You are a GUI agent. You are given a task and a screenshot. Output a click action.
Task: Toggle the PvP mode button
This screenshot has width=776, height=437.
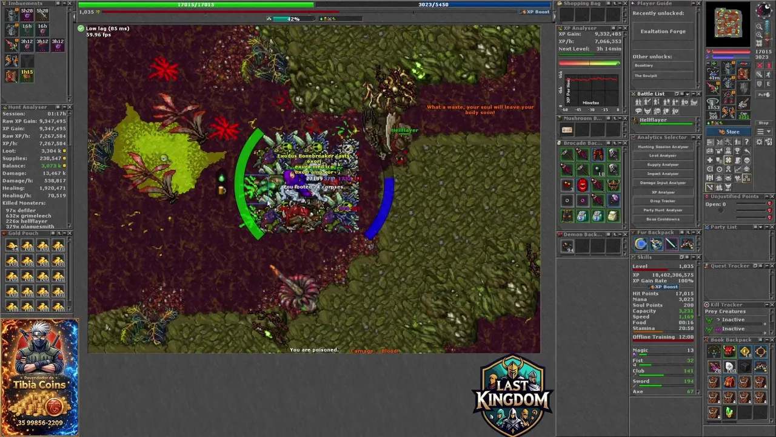[764, 95]
